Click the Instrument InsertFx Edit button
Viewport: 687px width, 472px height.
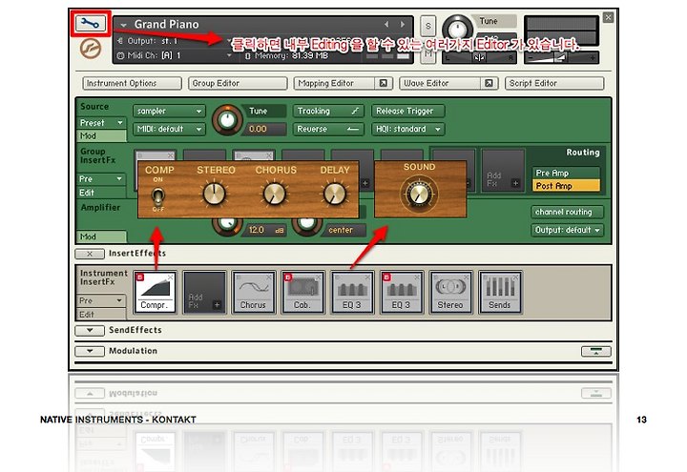(x=102, y=315)
